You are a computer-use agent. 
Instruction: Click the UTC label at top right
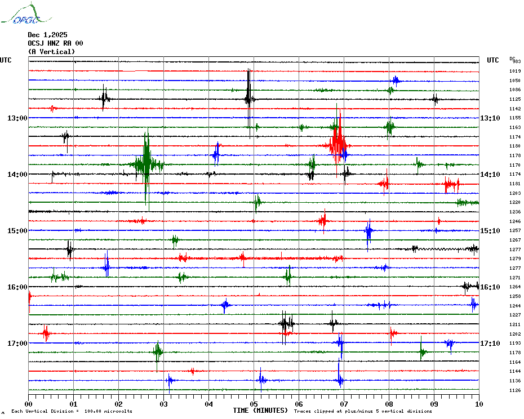click(493, 60)
